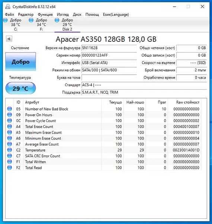Click the firmware field SN11628
The width and height of the screenshot is (212, 224).
coord(109,48)
